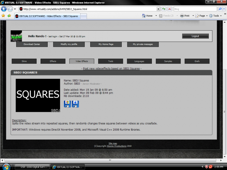This screenshot has height=170, width=227.
Task: Select VIRTUAL DJ SOFTWA taskbar button
Action: pos(68,167)
